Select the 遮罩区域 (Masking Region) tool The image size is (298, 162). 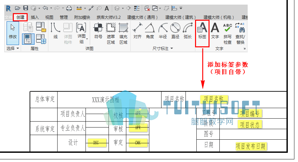[111, 34]
